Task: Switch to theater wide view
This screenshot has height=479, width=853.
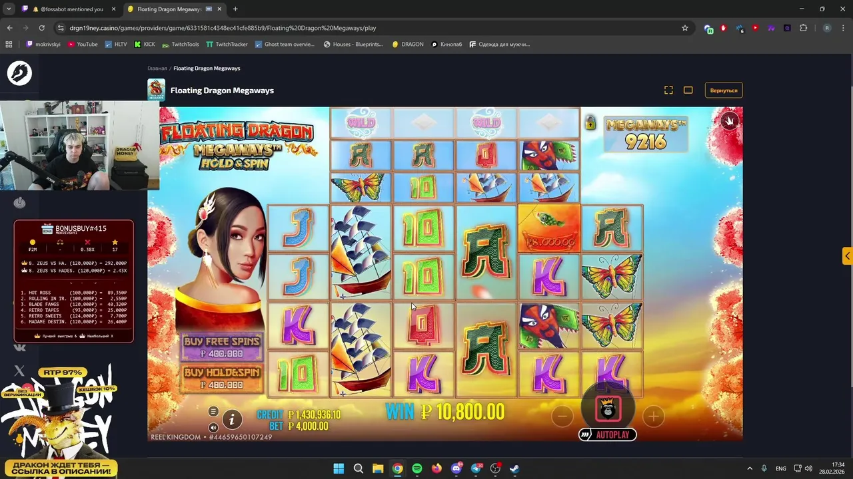Action: tap(688, 90)
